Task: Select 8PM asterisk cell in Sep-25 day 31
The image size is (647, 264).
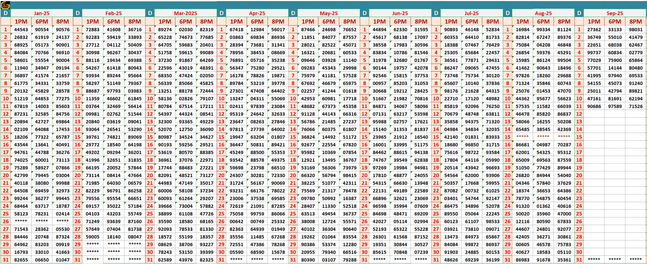Action: (635, 260)
